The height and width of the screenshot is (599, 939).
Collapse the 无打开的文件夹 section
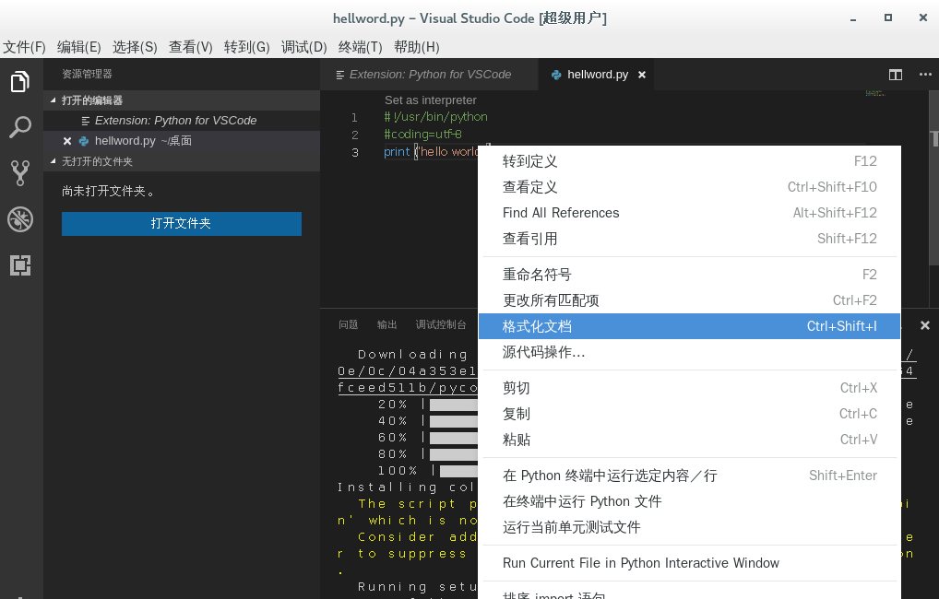click(53, 161)
